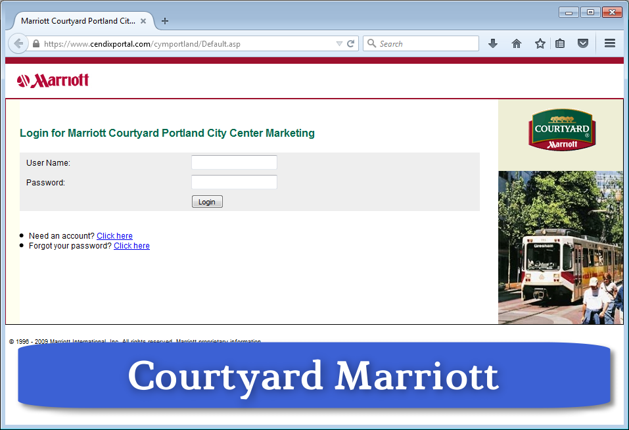Click the 'Login for Marriott Courtyard Portland City Center Marketing' heading

[x=168, y=133]
